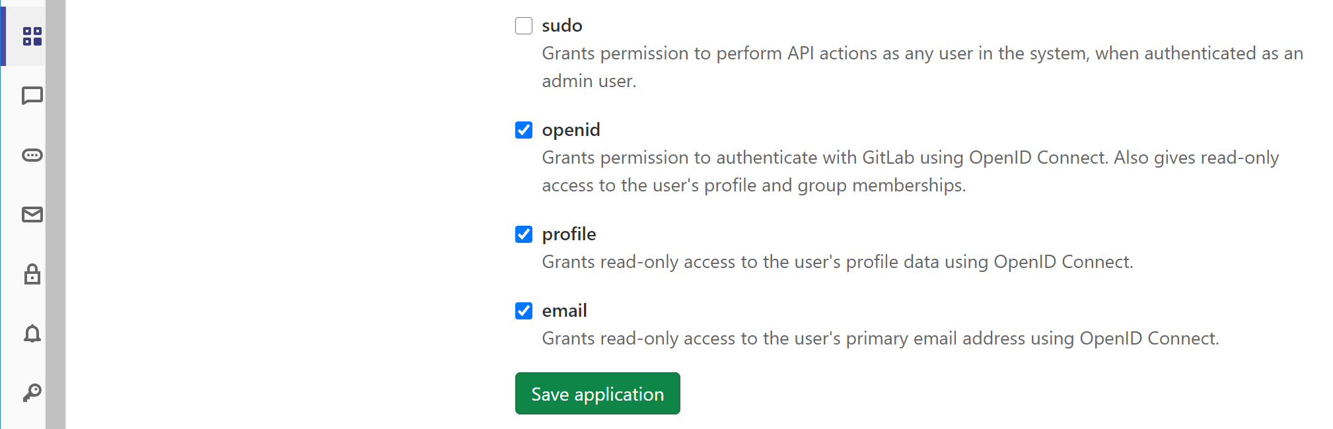
Task: Click the primary email address description text
Action: point(880,339)
